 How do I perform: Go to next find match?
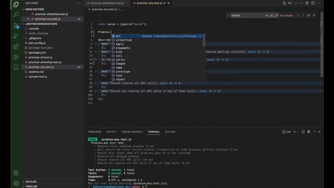303,15
